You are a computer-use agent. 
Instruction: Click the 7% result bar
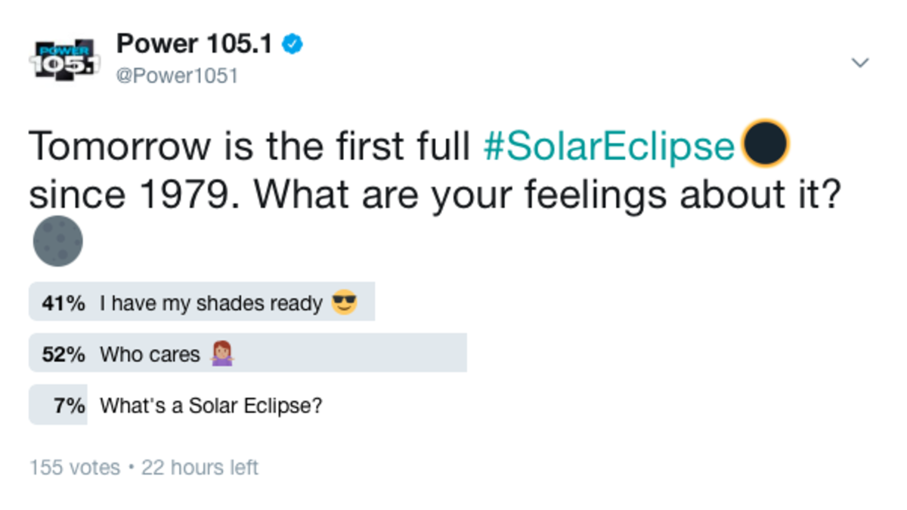(x=58, y=406)
